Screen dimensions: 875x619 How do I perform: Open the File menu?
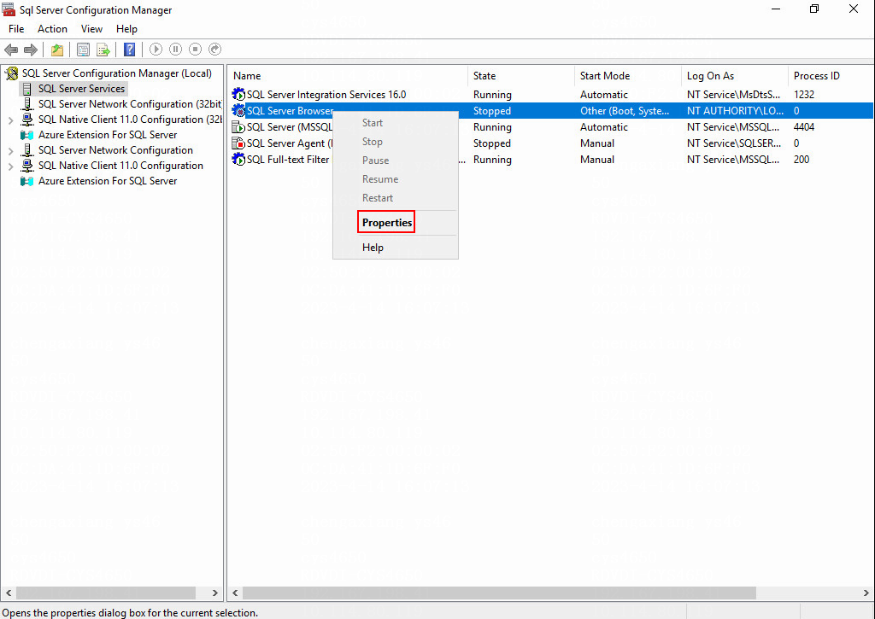(x=16, y=29)
